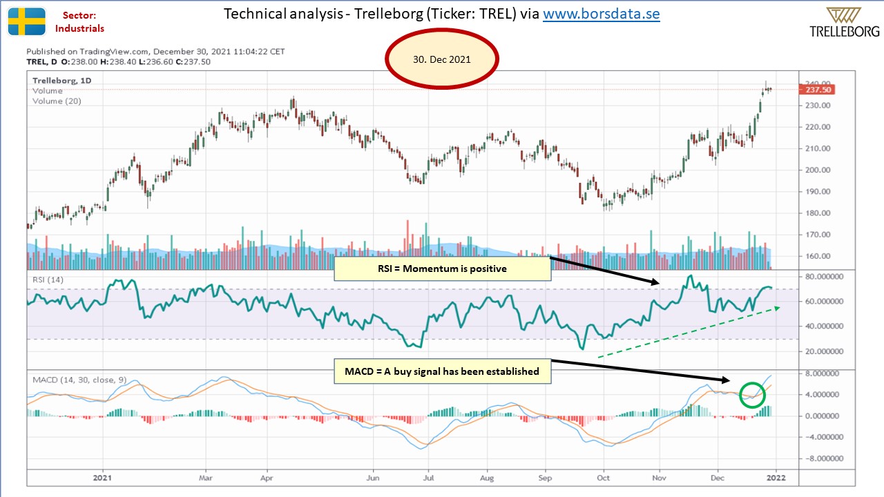
Task: Click the Jun label on the time axis
Action: (373, 477)
